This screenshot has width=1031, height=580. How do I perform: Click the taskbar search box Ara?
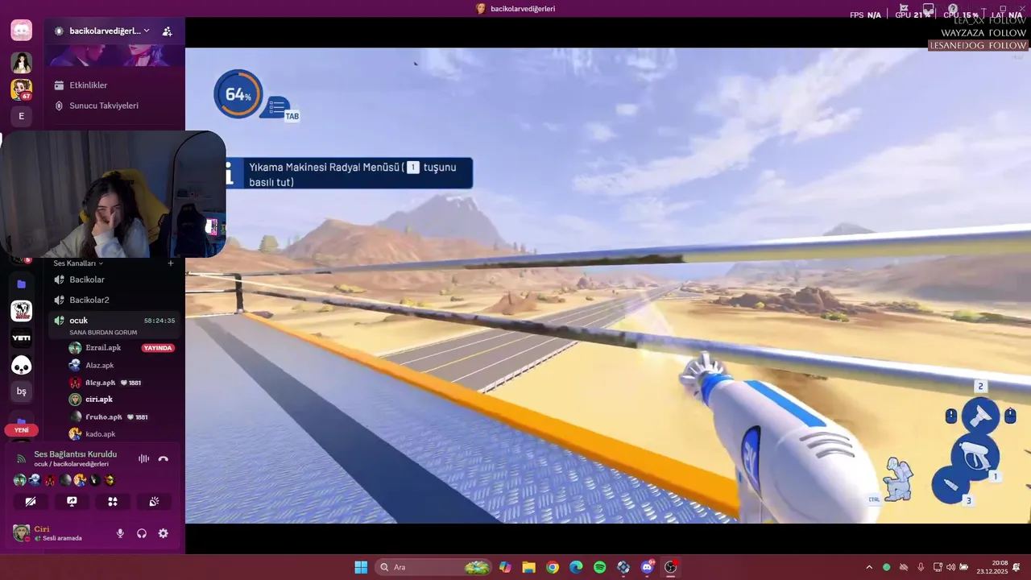point(434,567)
